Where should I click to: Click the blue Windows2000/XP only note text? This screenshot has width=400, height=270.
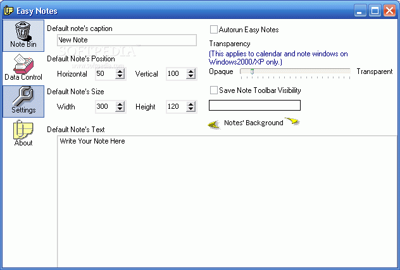tap(278, 58)
